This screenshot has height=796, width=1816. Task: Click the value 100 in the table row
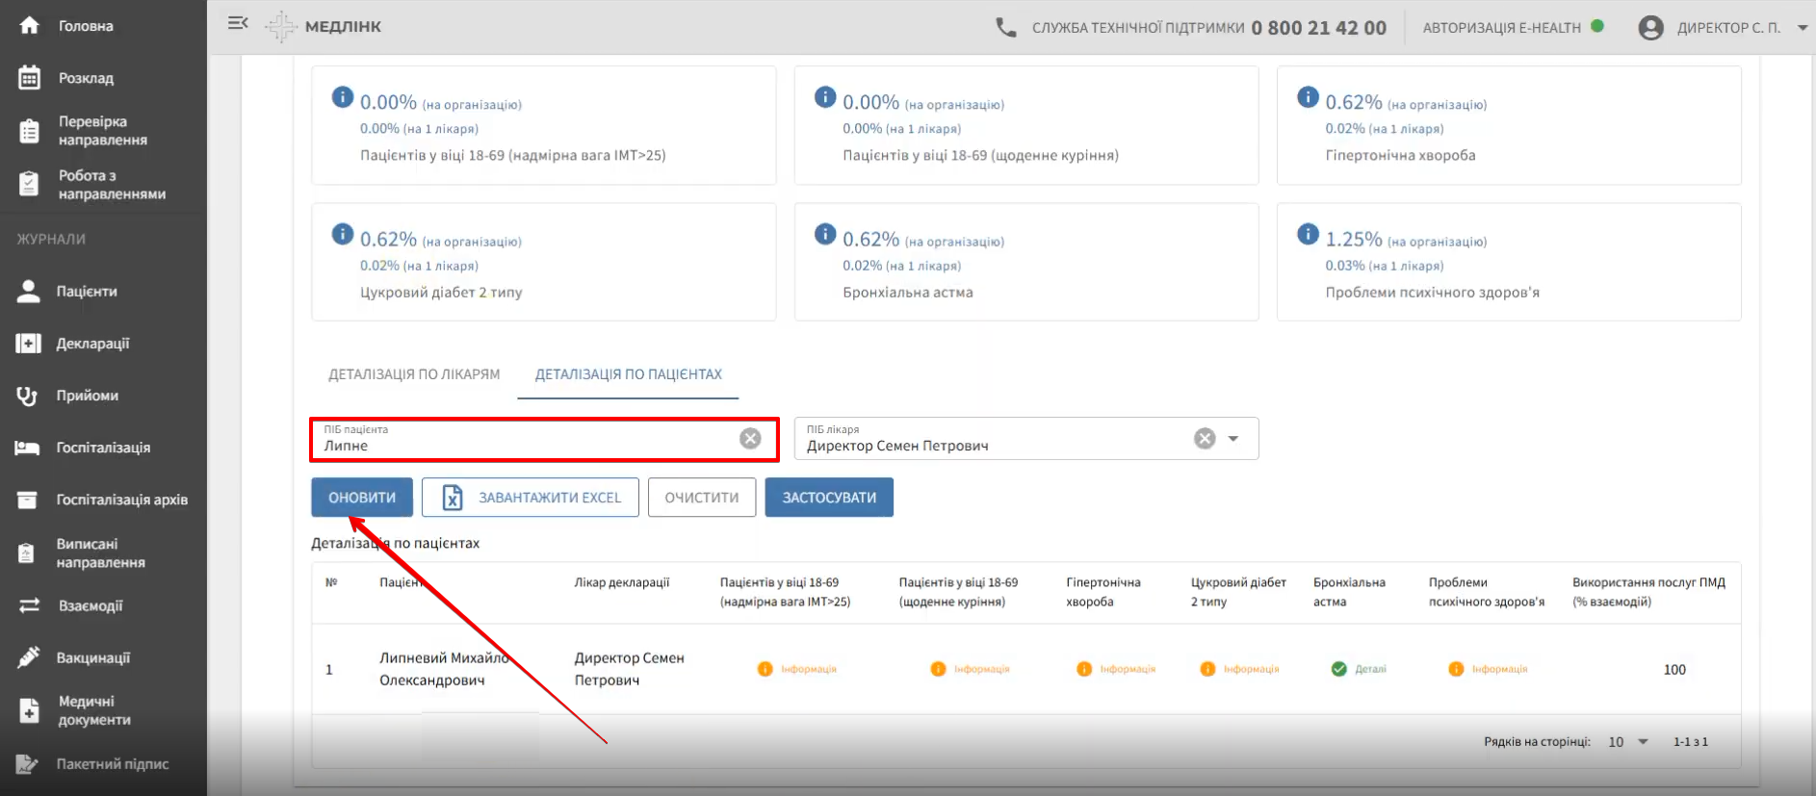[1674, 670]
